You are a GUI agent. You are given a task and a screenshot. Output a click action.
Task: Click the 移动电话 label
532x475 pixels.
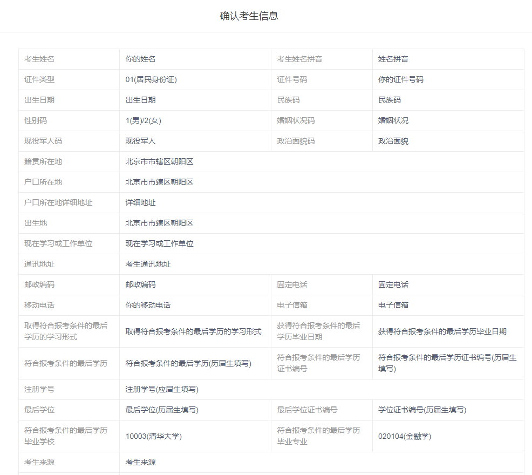39,305
